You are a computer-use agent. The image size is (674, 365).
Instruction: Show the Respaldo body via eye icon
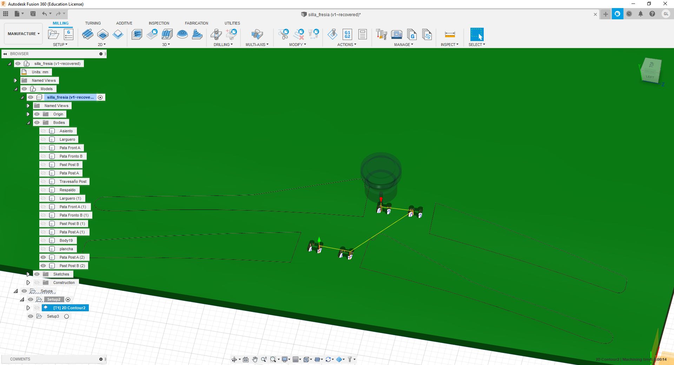click(43, 190)
